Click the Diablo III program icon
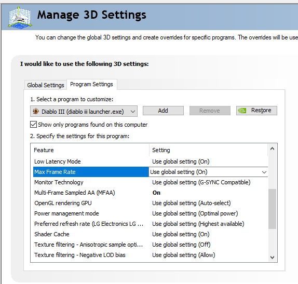 [x=36, y=111]
